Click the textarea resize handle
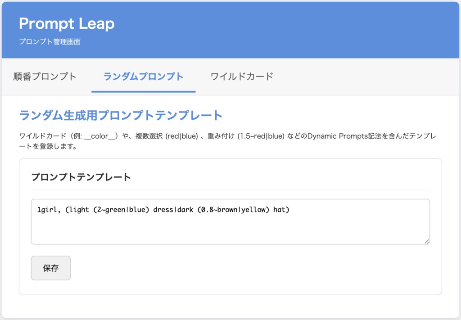The image size is (461, 320). [427, 242]
